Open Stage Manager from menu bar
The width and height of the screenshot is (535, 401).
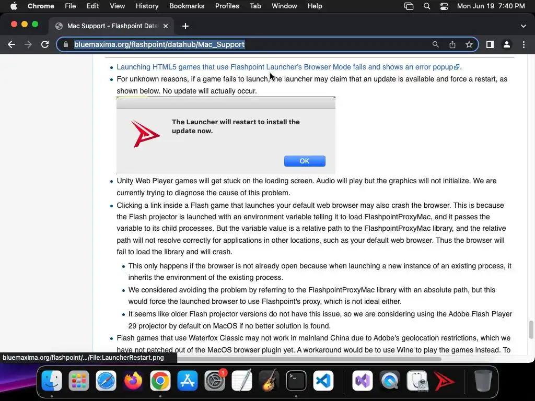[x=409, y=6]
